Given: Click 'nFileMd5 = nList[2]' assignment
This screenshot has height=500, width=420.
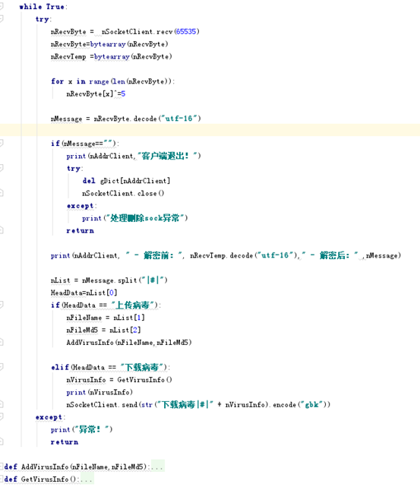Looking at the screenshot, I should pyautogui.click(x=103, y=330).
